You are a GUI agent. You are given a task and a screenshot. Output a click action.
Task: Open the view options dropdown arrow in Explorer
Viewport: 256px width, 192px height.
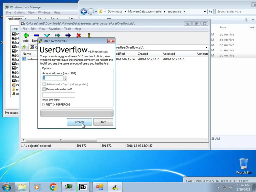click(253, 20)
